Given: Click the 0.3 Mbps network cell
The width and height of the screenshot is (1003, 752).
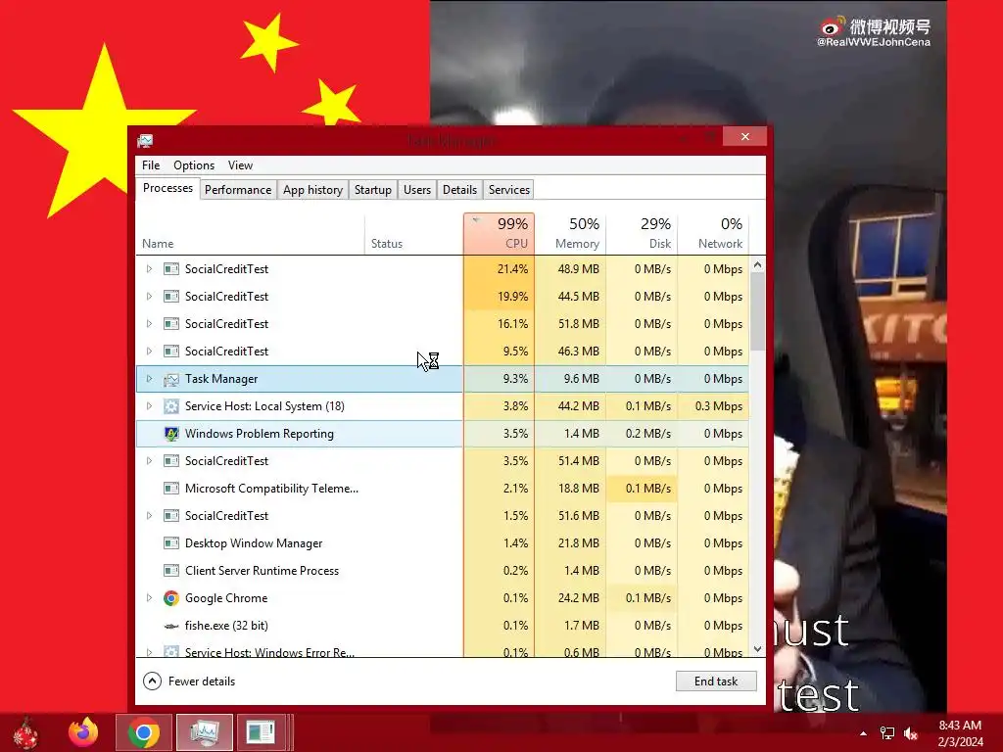Looking at the screenshot, I should pos(713,406).
